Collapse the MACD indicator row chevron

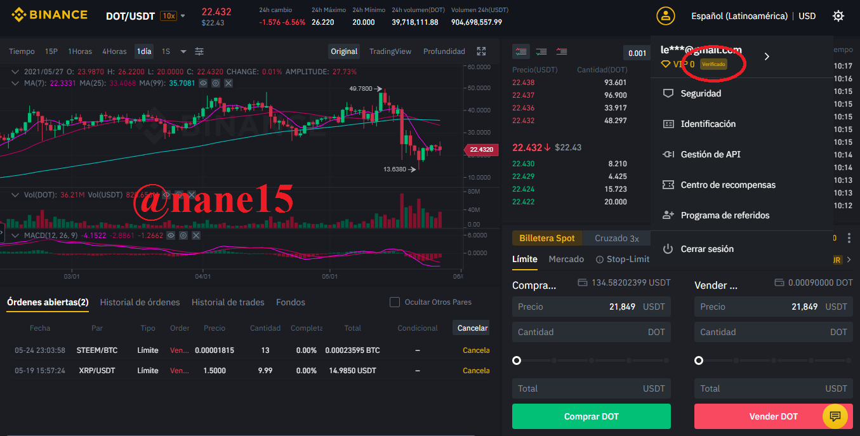tap(16, 235)
